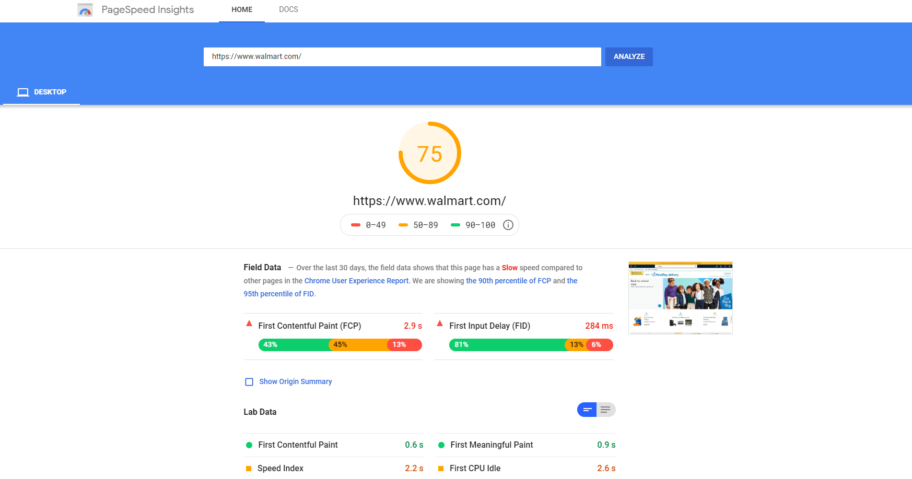Screen dimensions: 912x479
Task: Open the 90th percentile of FCP link
Action: point(508,281)
